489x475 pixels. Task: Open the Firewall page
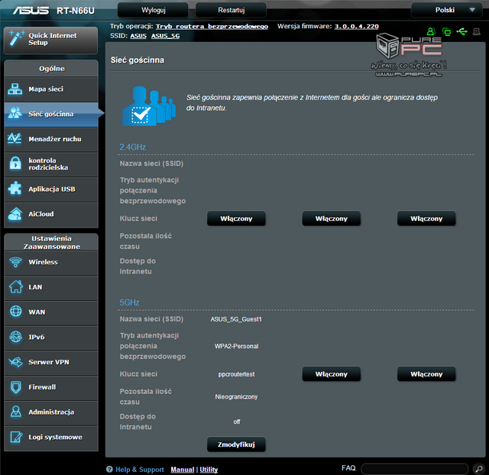[x=51, y=387]
